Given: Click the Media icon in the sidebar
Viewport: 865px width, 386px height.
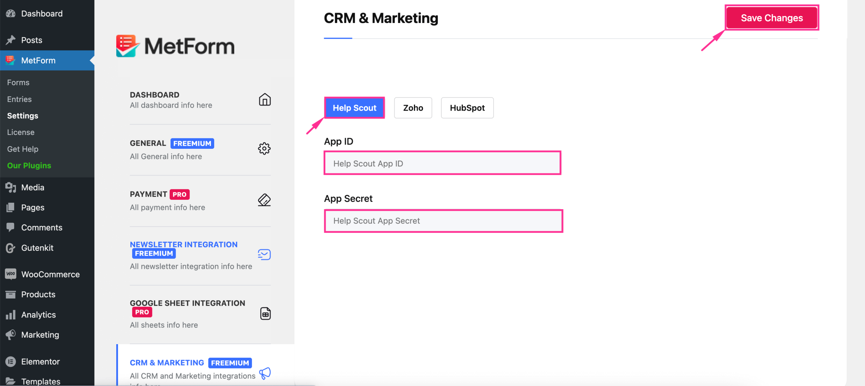Looking at the screenshot, I should point(10,187).
